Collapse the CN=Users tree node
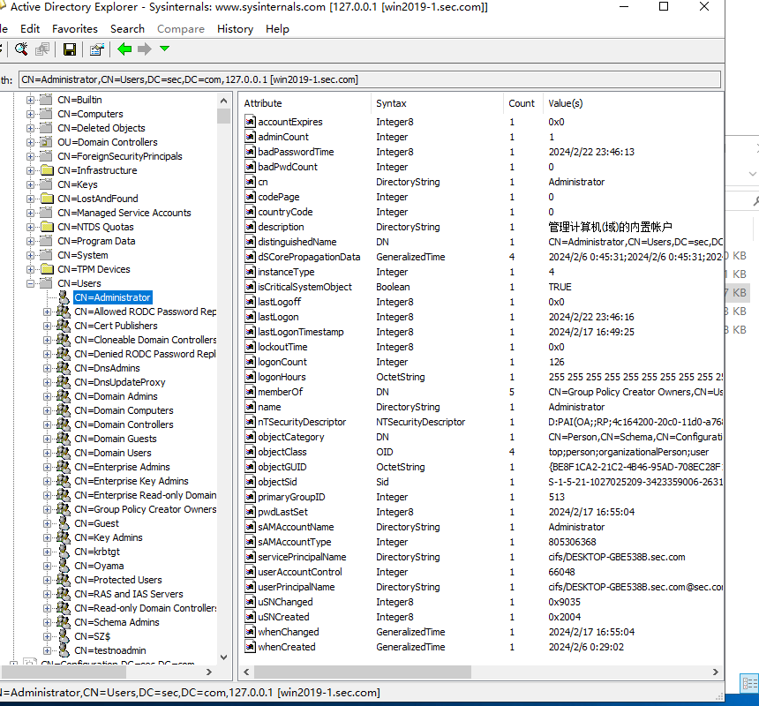This screenshot has width=759, height=706. pos(31,283)
